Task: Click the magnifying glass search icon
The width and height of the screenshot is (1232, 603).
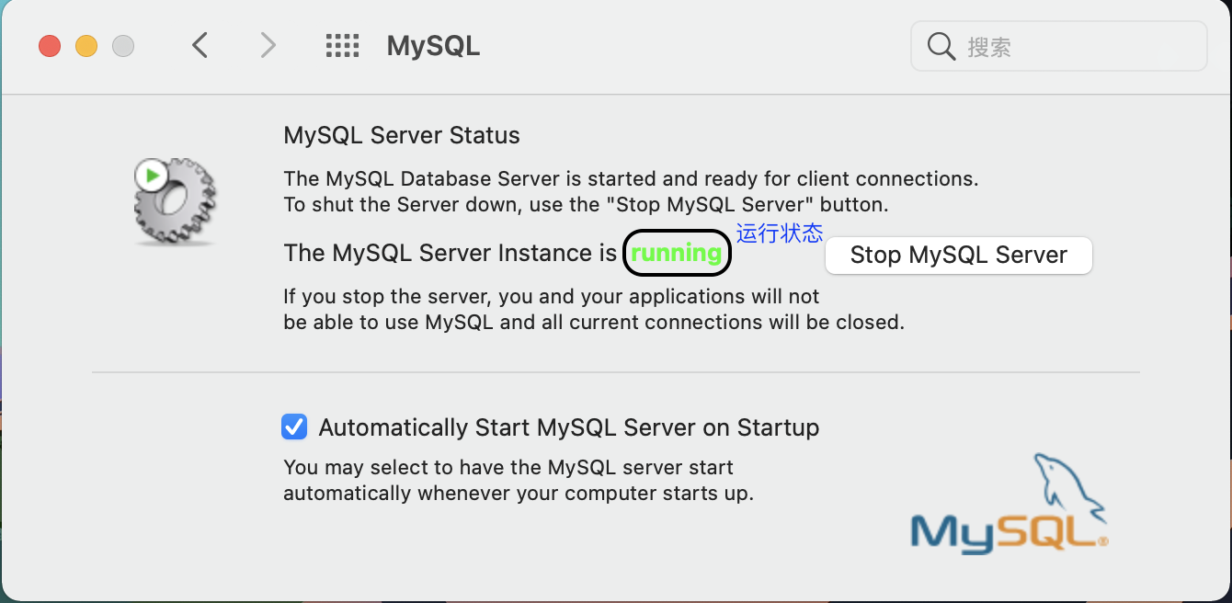Action: [x=941, y=46]
